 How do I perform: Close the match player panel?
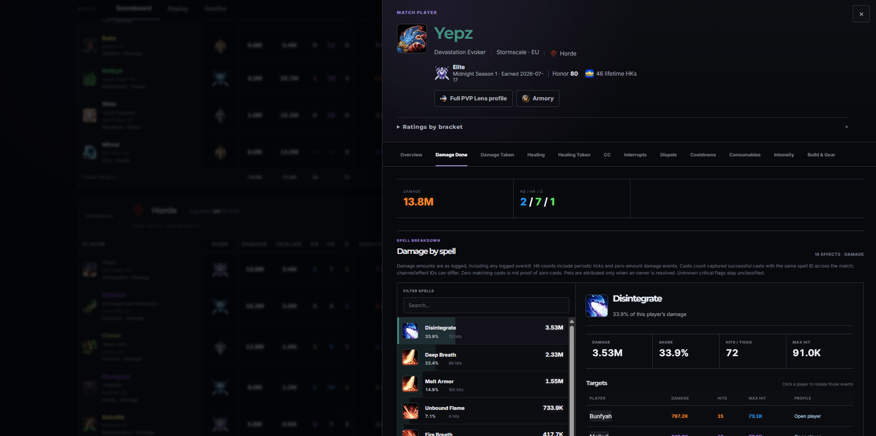point(861,14)
